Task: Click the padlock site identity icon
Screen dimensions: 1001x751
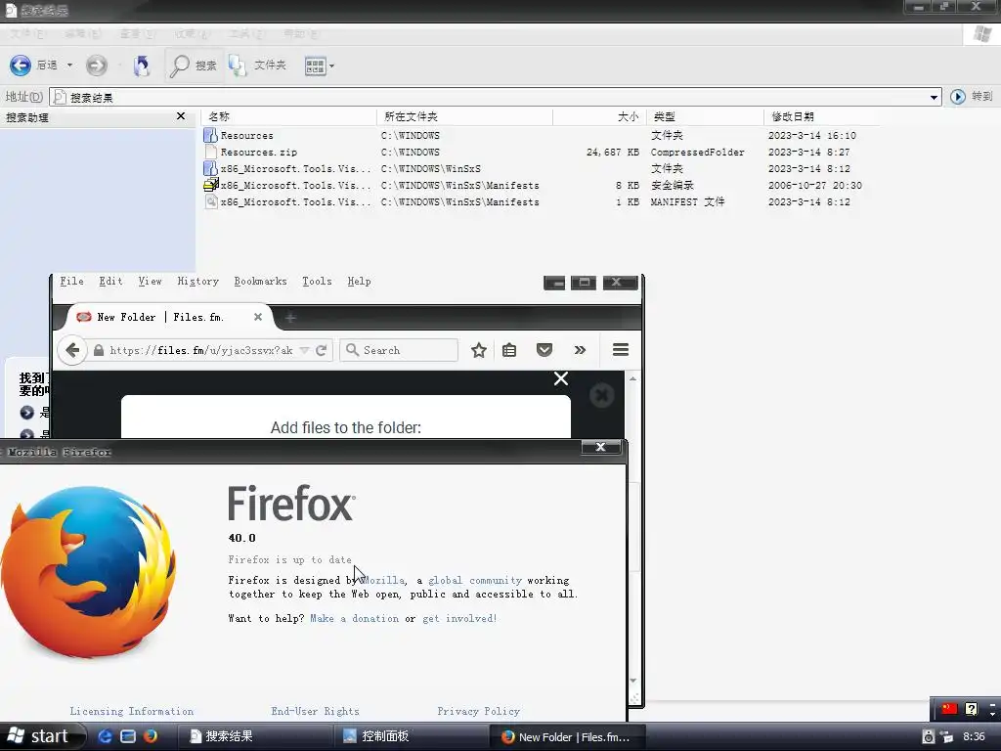Action: [x=99, y=350]
